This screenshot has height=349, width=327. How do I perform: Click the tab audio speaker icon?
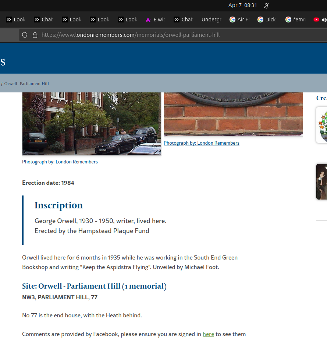(324, 20)
